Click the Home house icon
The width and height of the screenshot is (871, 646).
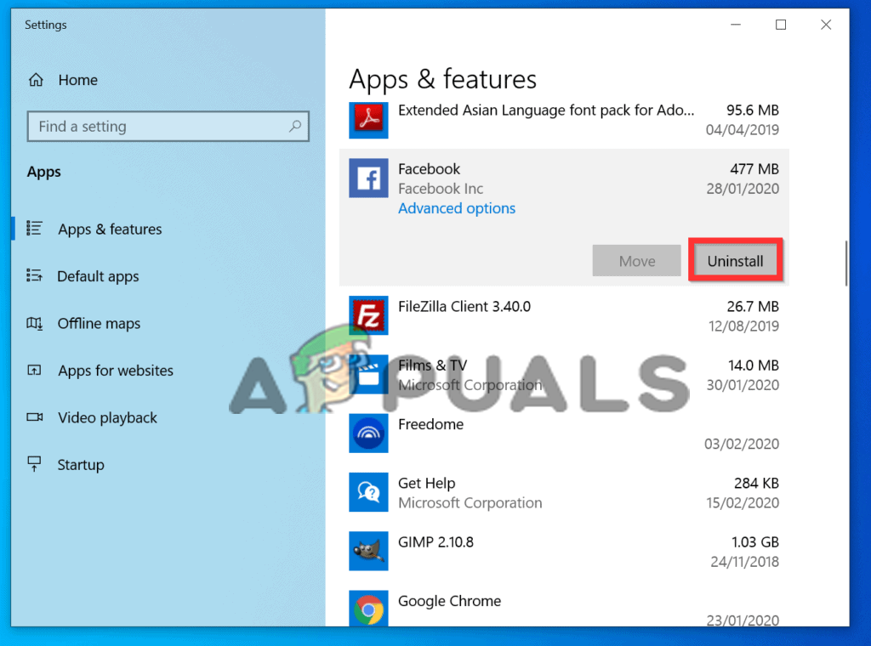click(x=36, y=80)
